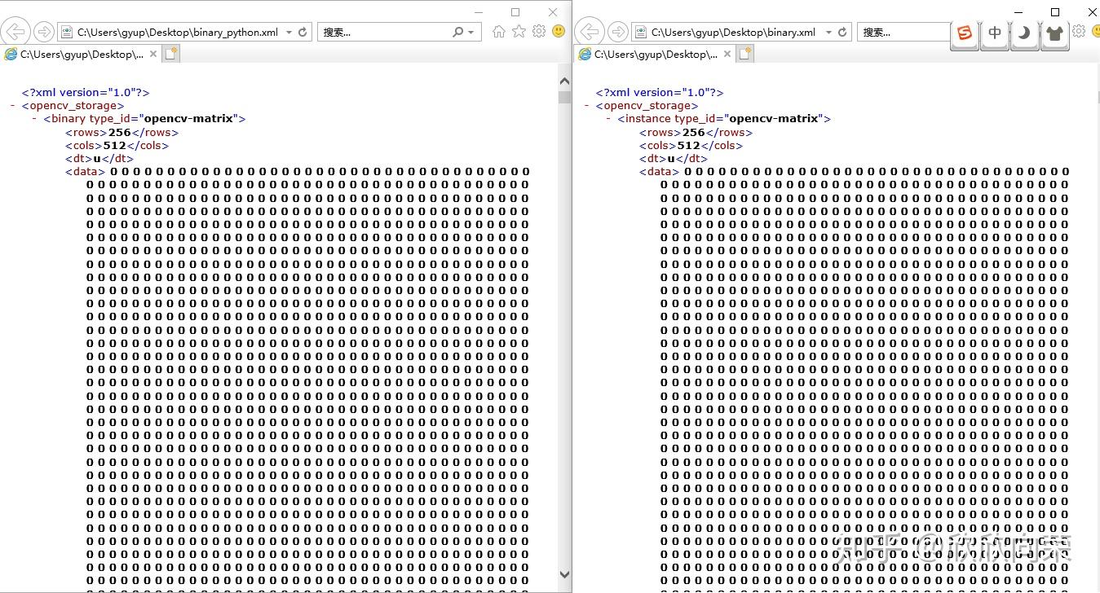Image resolution: width=1100 pixels, height=593 pixels.
Task: Expand the address dropdown for binary.xml
Action: (x=828, y=33)
